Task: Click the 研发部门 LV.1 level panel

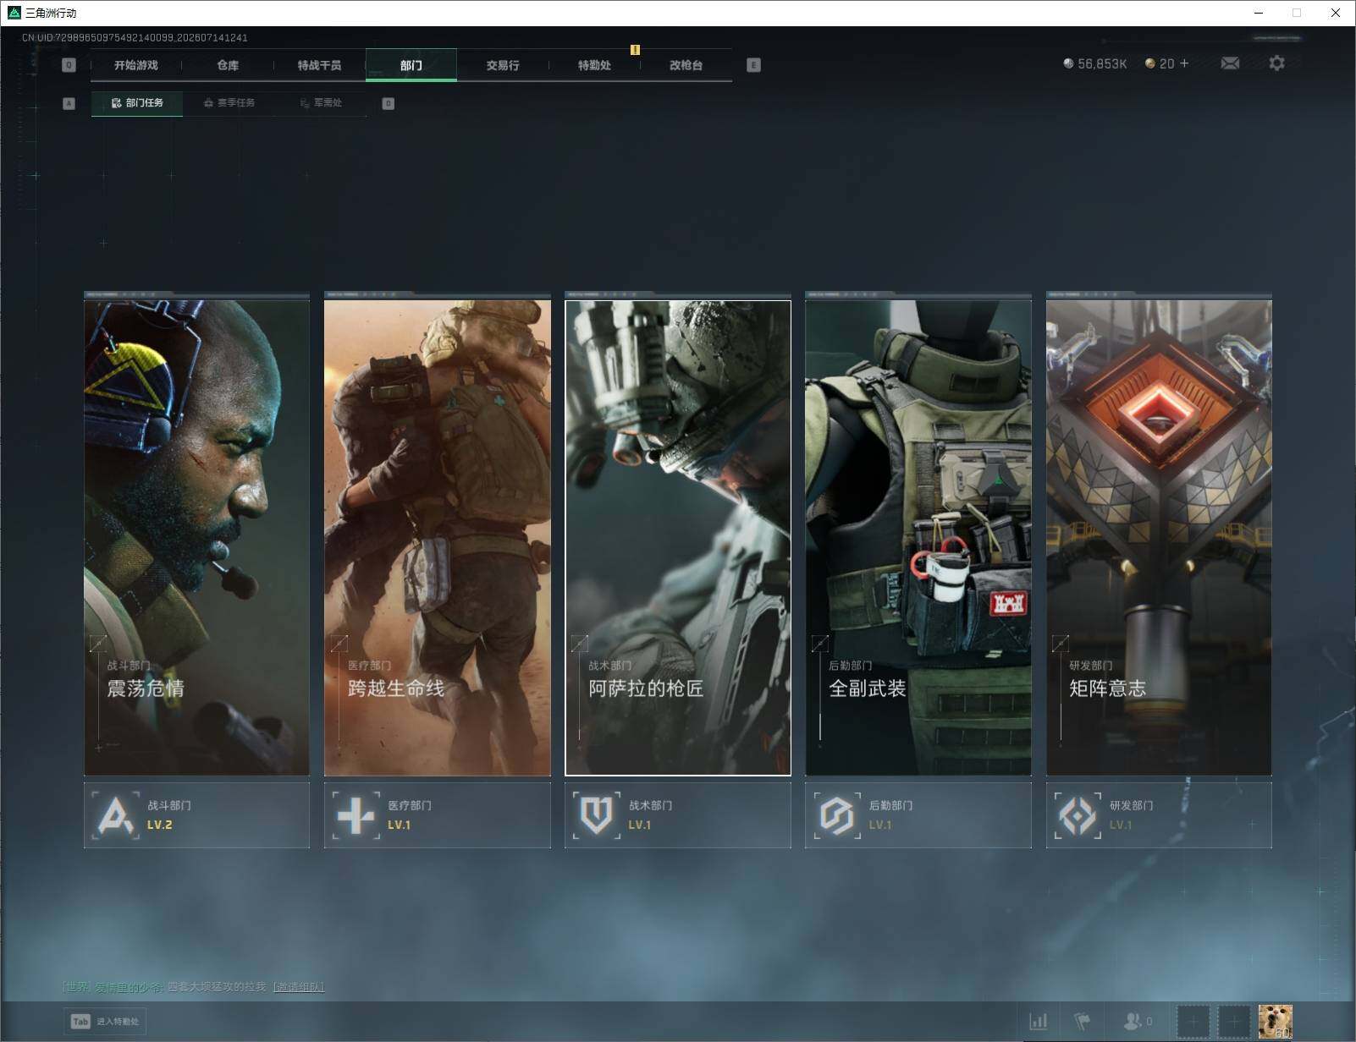Action: pos(1159,815)
